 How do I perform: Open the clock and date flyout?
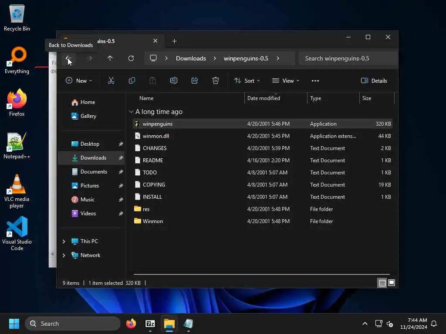tap(414, 324)
